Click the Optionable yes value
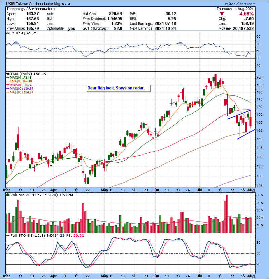 [x=72, y=29]
